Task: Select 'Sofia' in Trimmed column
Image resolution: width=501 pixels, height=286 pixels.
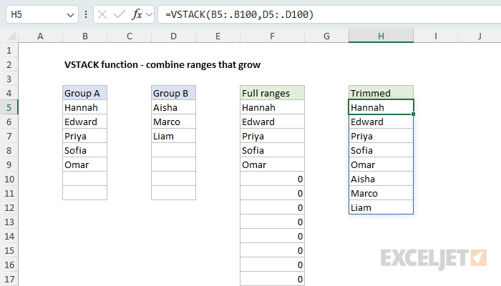Action: 381,150
